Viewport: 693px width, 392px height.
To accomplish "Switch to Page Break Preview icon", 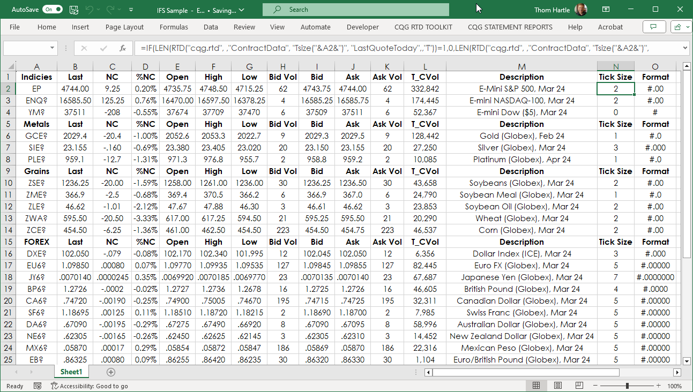I will click(x=579, y=386).
